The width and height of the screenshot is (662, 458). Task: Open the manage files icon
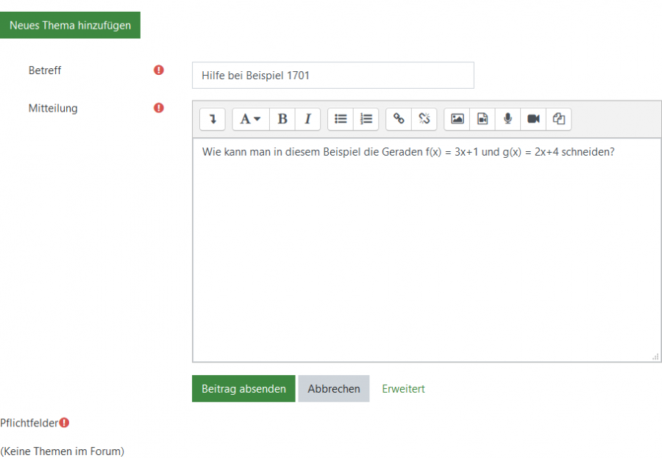[558, 119]
